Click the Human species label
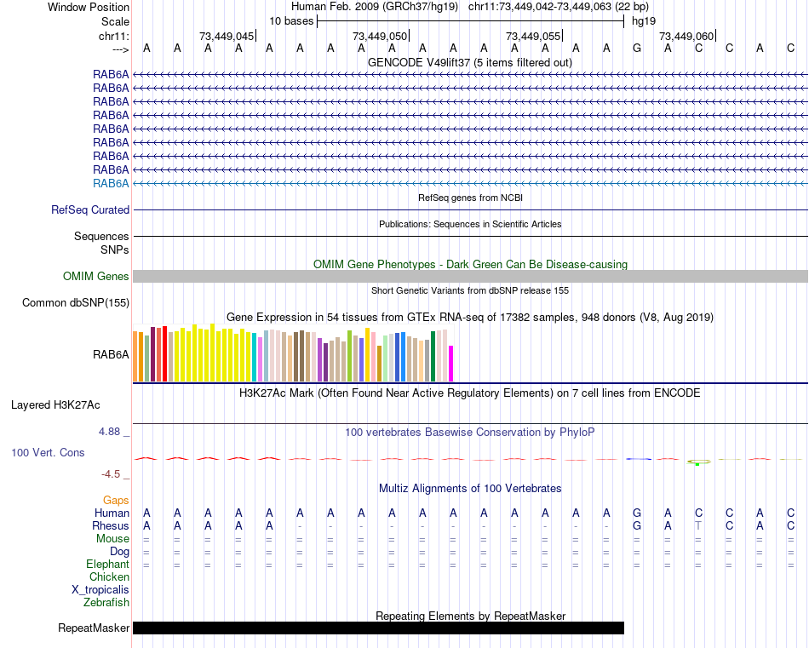 click(112, 513)
